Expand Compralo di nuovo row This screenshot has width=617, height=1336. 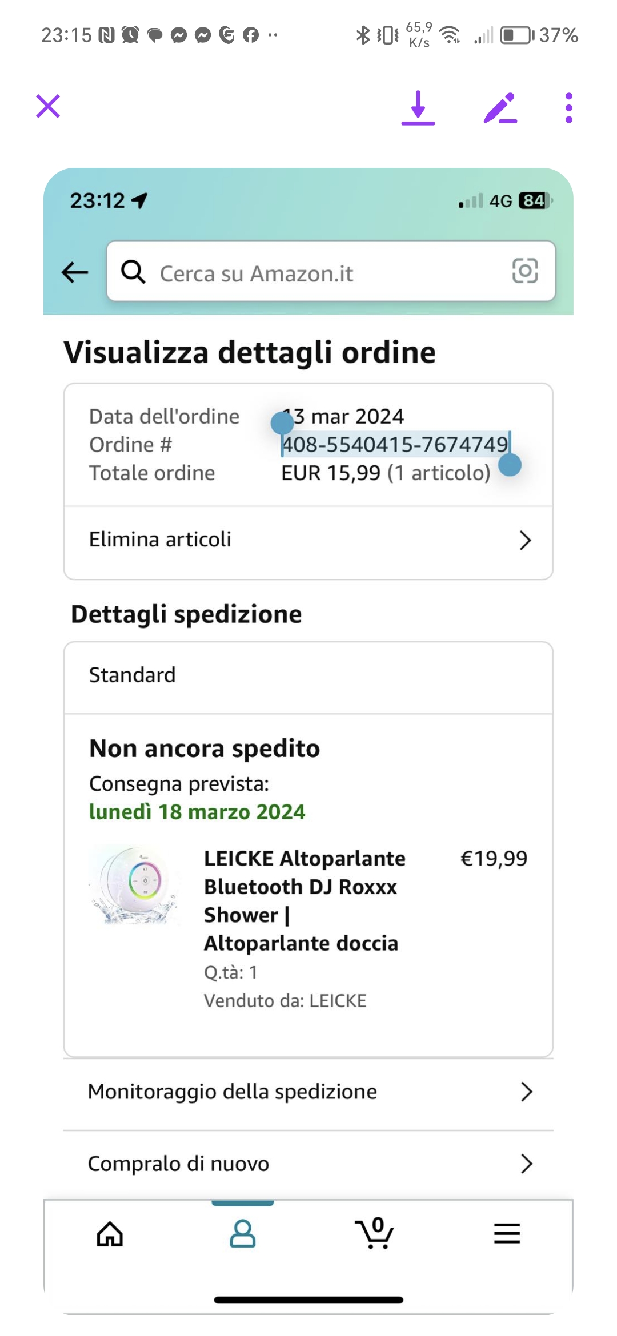(x=308, y=1164)
